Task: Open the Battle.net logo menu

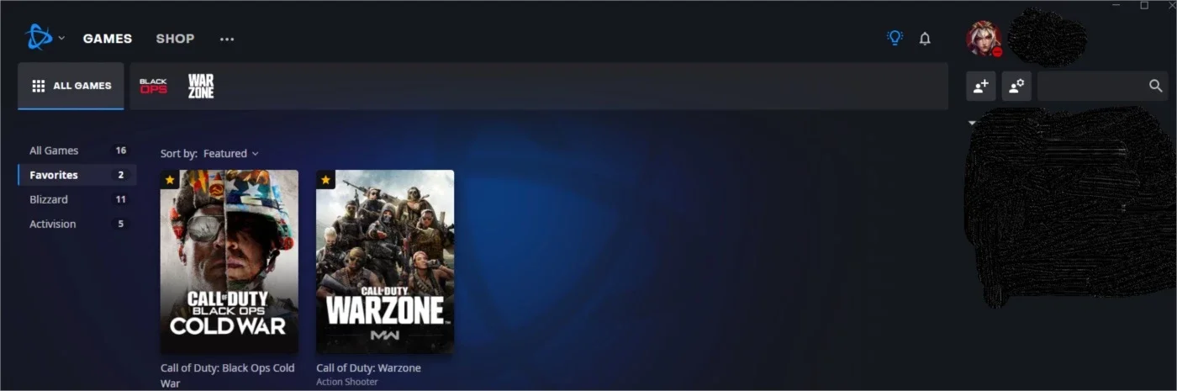Action: (39, 38)
